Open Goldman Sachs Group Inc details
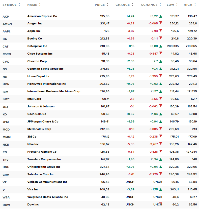This screenshot has height=210, width=199. (45, 69)
